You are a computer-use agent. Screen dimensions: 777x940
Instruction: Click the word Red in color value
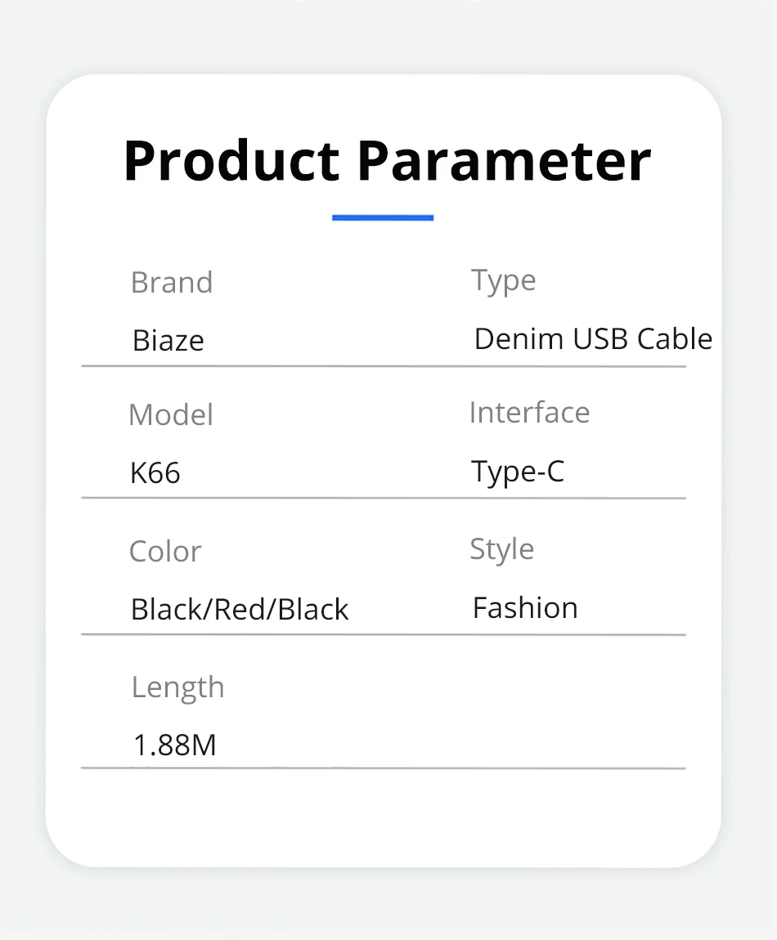point(240,610)
